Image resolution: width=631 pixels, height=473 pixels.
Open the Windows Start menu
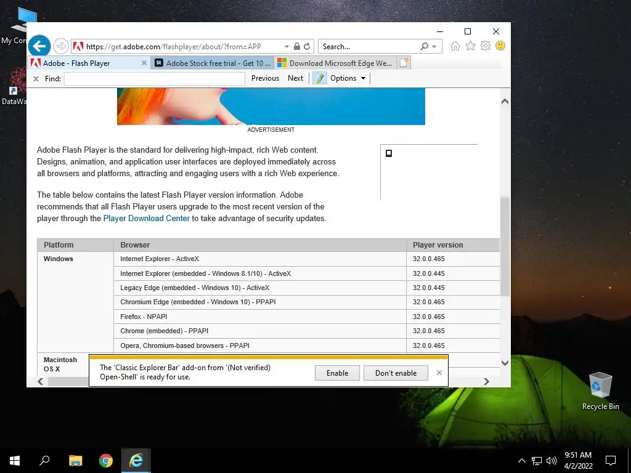(x=15, y=461)
